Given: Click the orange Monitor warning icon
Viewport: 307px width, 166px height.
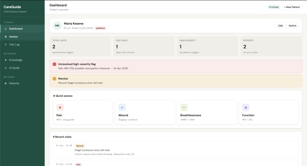Looking at the screenshot, I should (x=54, y=79).
